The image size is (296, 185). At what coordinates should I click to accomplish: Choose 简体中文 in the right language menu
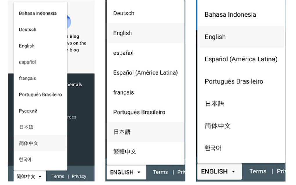coord(218,126)
